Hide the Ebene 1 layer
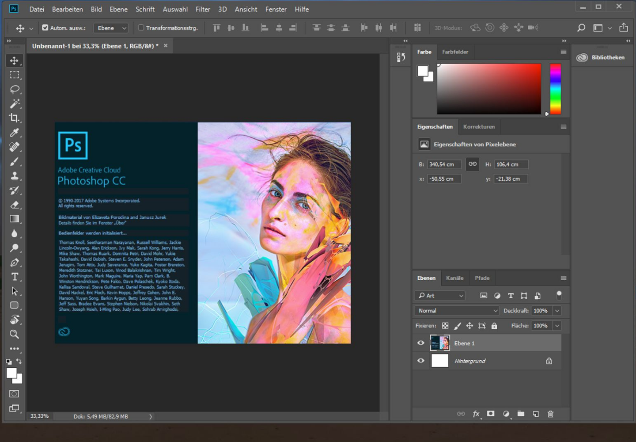 click(x=421, y=343)
